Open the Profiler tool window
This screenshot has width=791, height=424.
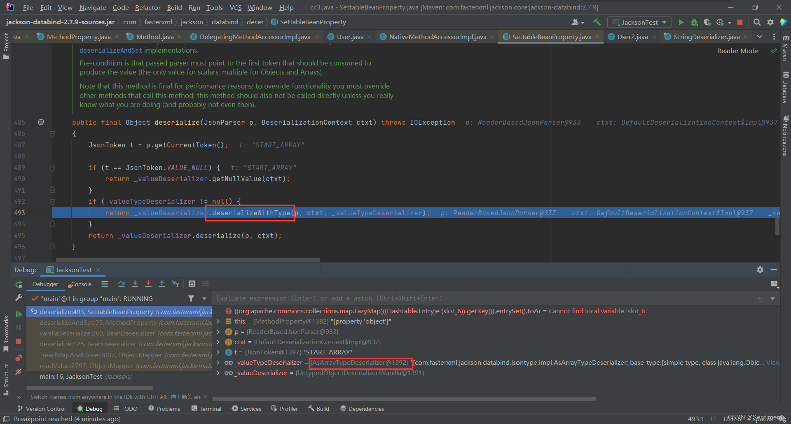[284, 409]
